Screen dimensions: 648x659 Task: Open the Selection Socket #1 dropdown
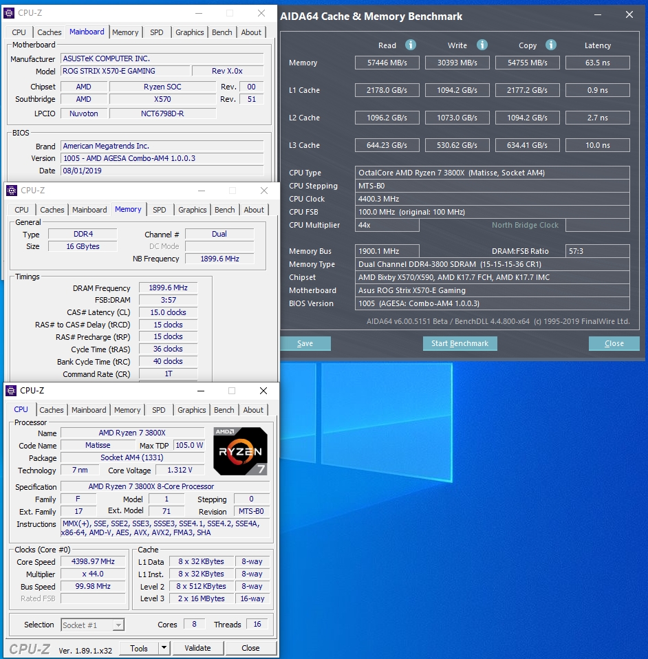pos(93,625)
